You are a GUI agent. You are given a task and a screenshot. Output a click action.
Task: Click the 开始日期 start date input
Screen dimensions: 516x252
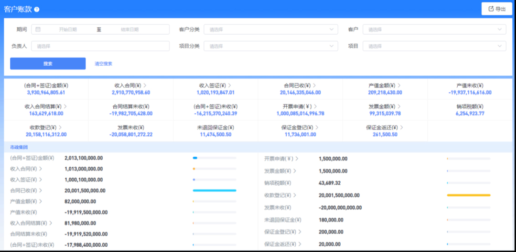pos(67,30)
